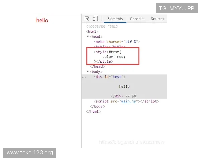Click the hello text inside the div node

124,87
